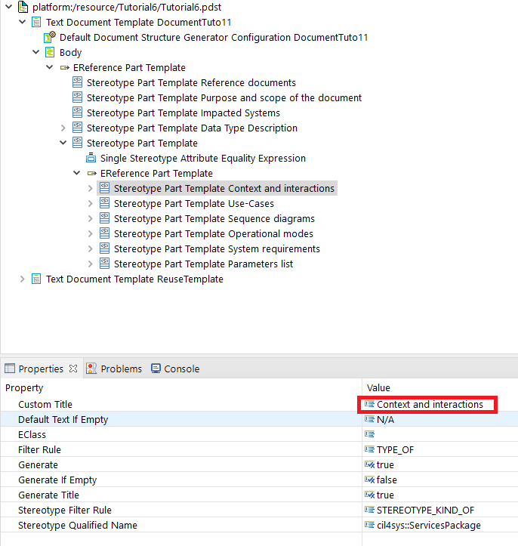Edit Stereotype Qualified Name value cil4sys::ServicesPackage
Image resolution: width=518 pixels, height=546 pixels.
pyautogui.click(x=429, y=525)
